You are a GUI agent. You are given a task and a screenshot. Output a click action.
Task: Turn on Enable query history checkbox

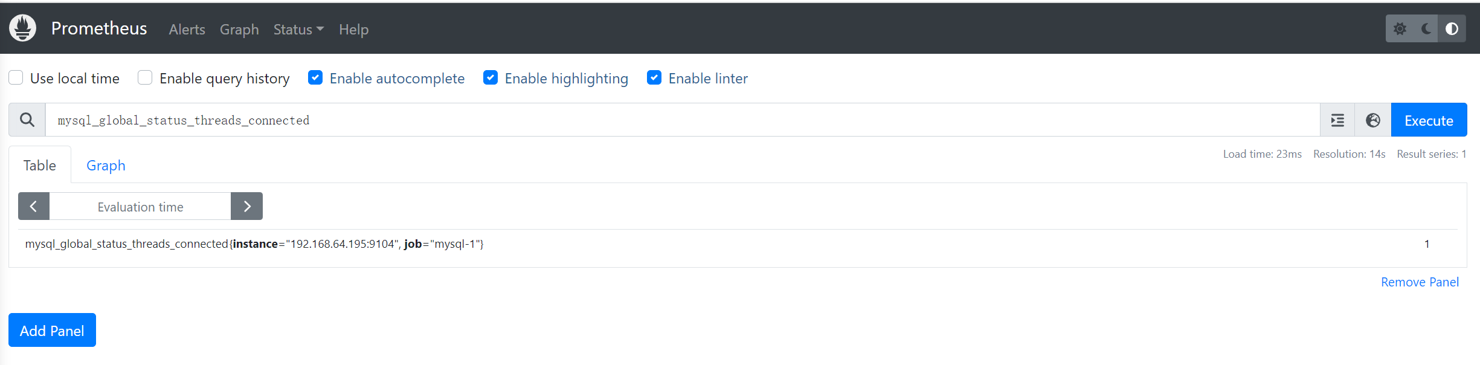click(145, 78)
